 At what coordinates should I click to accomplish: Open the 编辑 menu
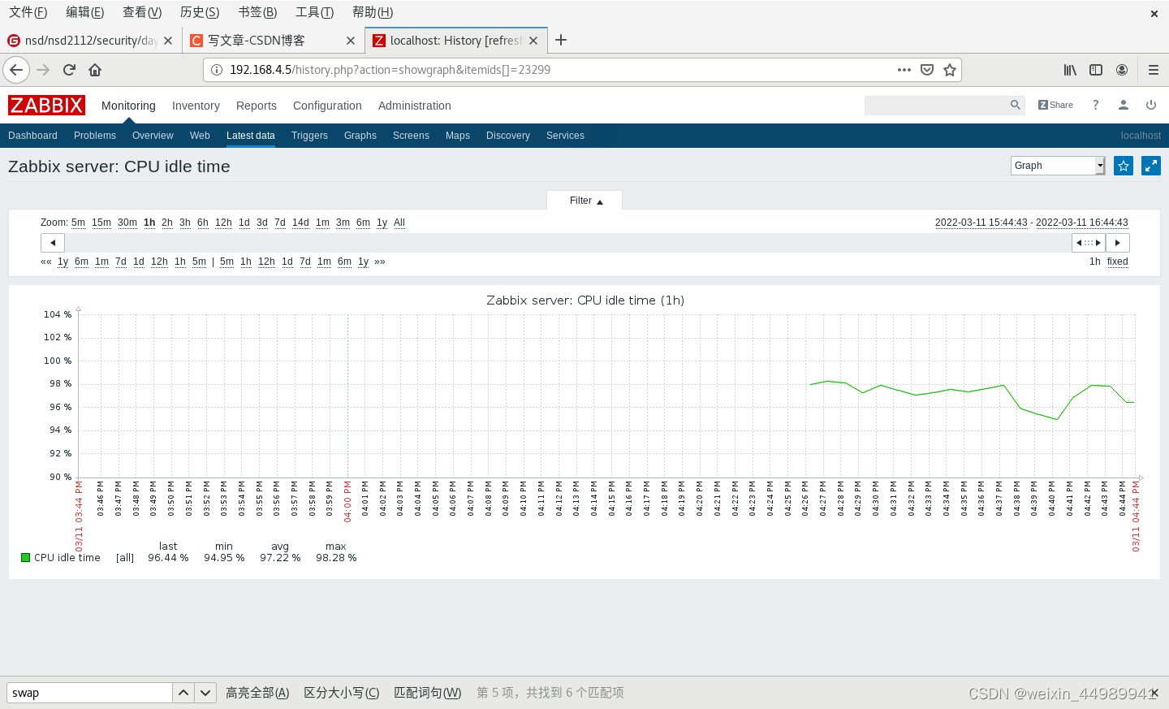85,12
